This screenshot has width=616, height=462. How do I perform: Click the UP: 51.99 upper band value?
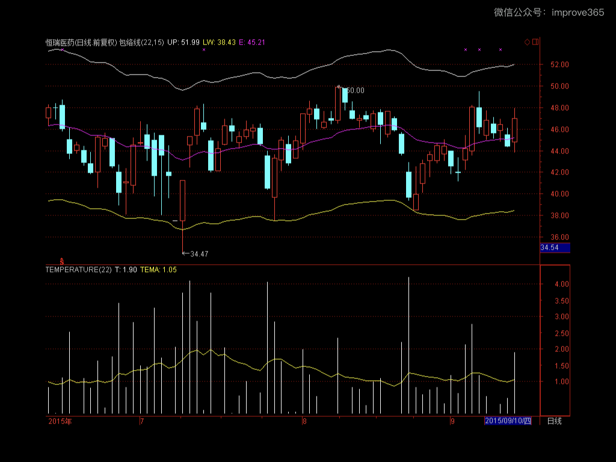point(183,42)
